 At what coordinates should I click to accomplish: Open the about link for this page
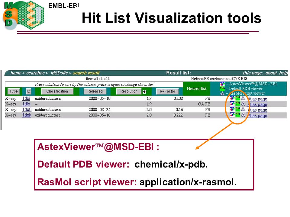[x=271, y=73]
